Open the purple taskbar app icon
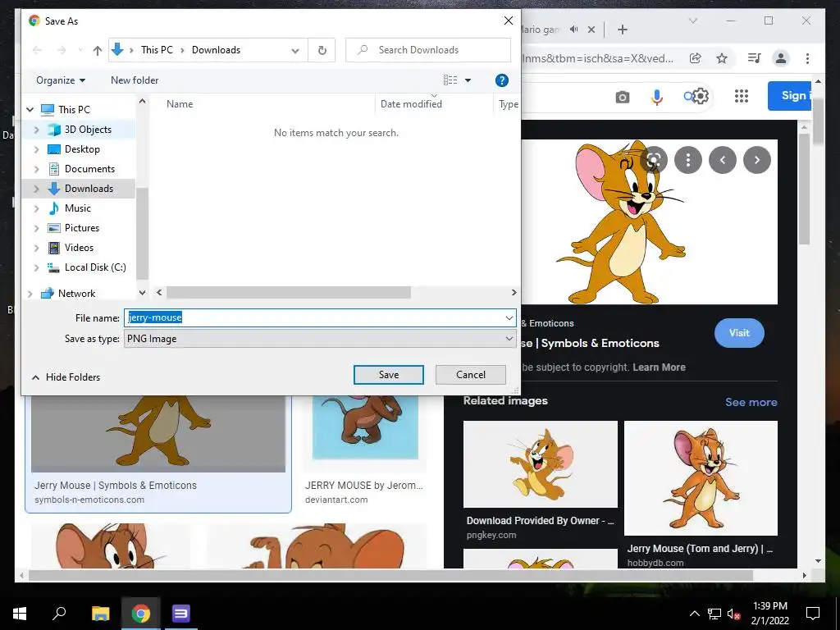840x630 pixels. [180, 614]
